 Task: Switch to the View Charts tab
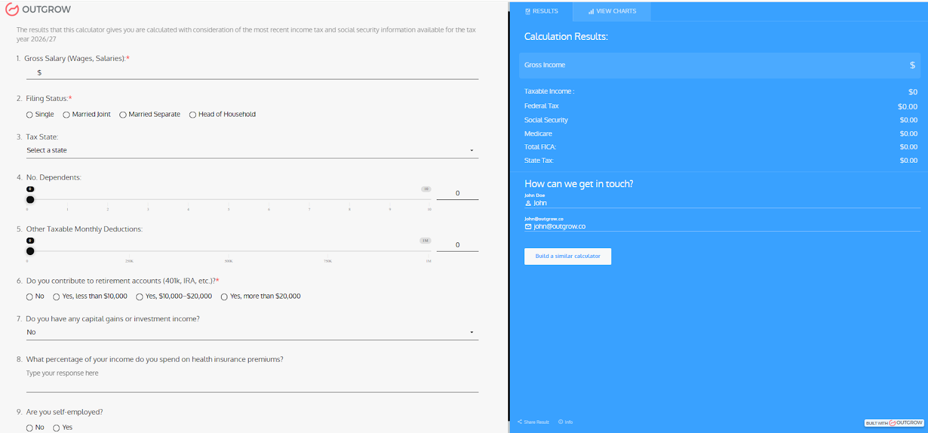click(612, 11)
